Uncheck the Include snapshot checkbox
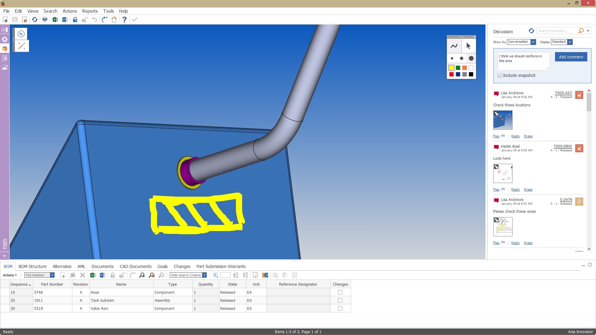The width and height of the screenshot is (596, 335). [x=500, y=76]
